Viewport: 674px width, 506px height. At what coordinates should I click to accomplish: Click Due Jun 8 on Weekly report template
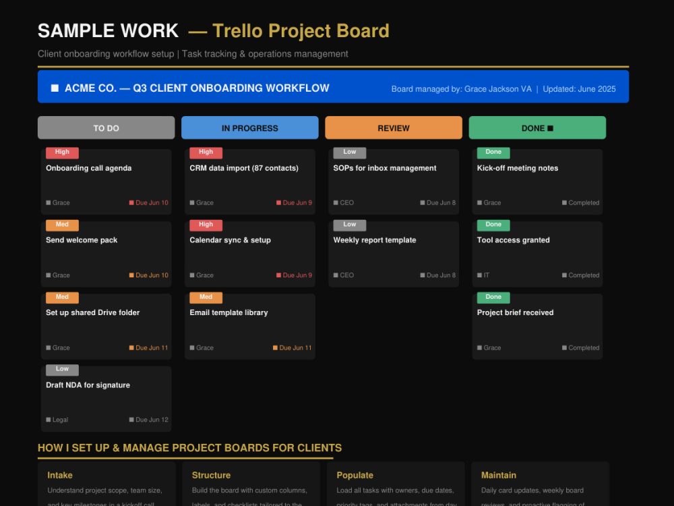[x=438, y=275]
